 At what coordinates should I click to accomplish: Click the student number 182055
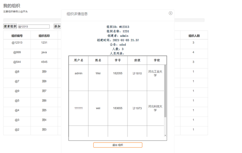(117, 73)
